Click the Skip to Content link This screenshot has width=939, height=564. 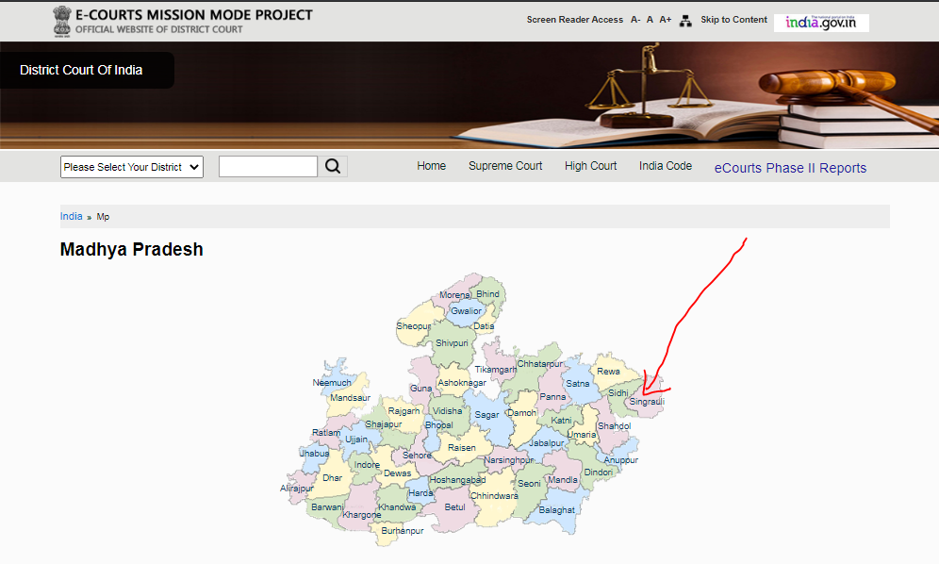tap(733, 19)
